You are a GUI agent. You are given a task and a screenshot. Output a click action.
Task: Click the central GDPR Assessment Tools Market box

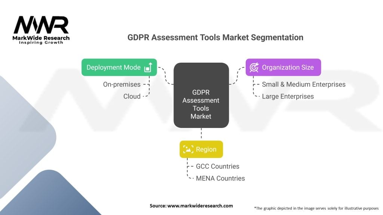tap(201, 95)
